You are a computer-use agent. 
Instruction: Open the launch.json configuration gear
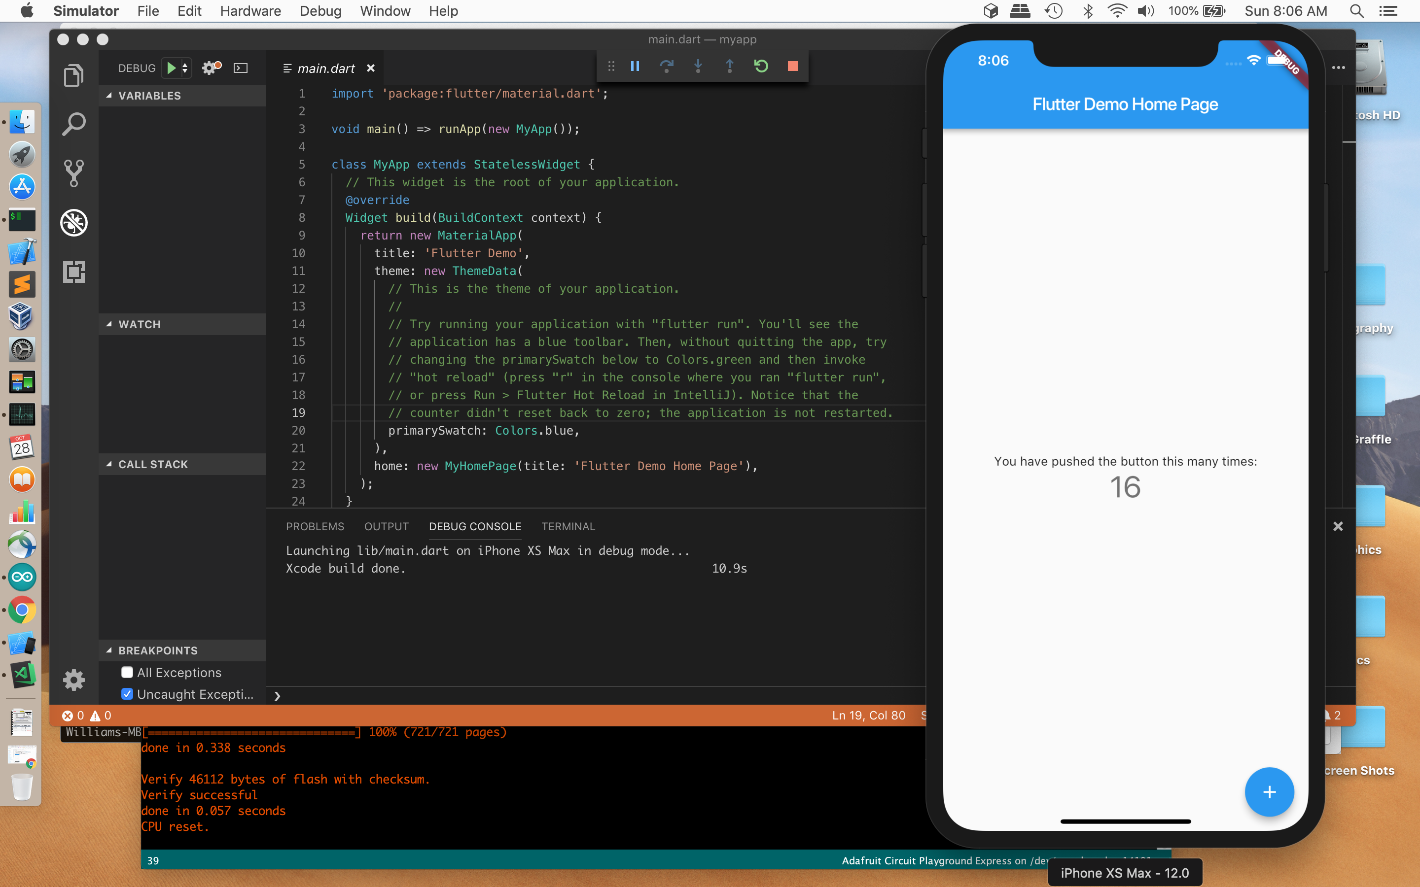point(211,68)
